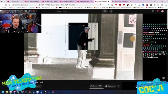Open the three-dots more actions menu

[118, 86]
